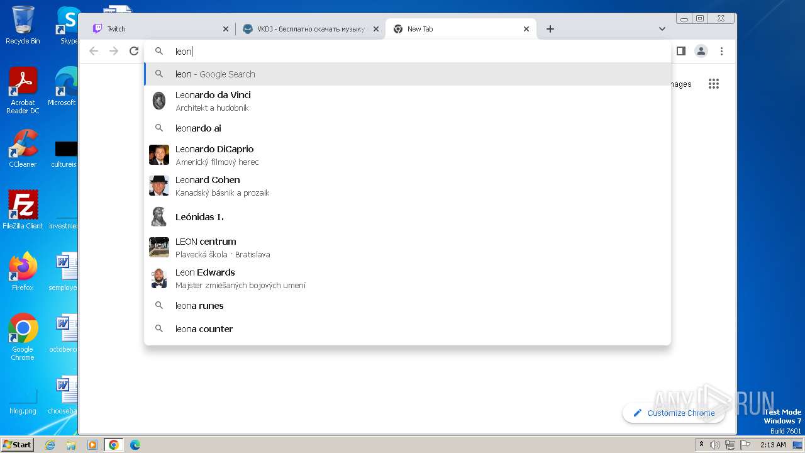
Task: Open the Google apps grid icon
Action: (713, 84)
